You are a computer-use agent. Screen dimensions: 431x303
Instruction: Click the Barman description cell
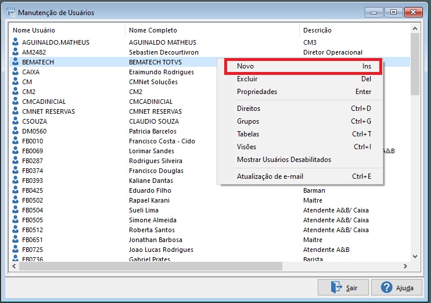(x=314, y=190)
